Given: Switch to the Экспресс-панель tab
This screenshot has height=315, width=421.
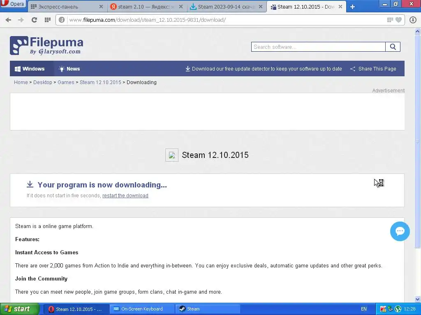Looking at the screenshot, I should 67,7.
